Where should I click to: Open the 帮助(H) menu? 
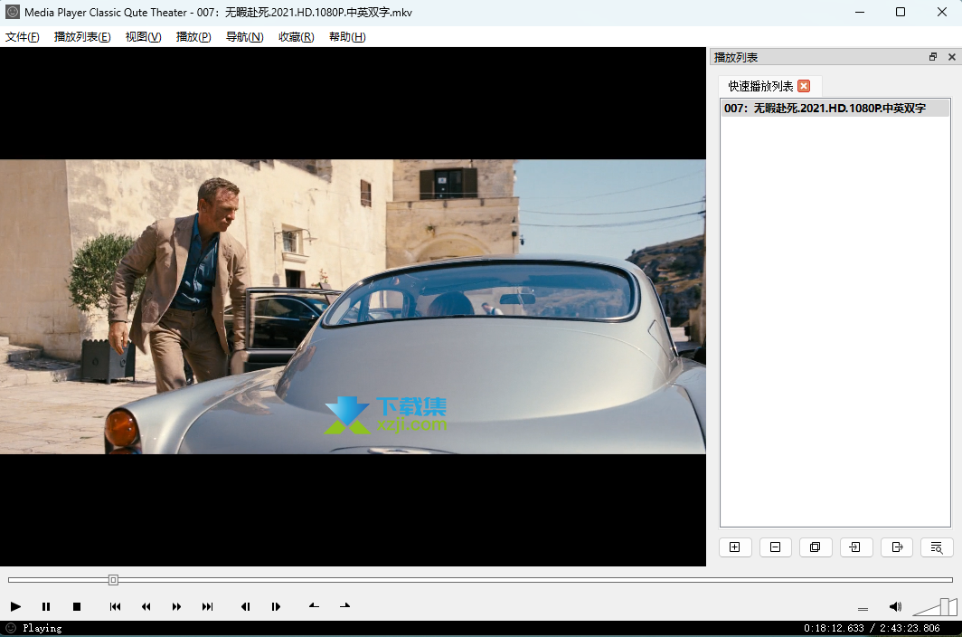[x=347, y=37]
